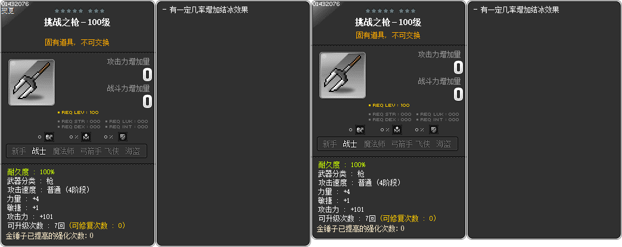Select the 飞侠 job tab in second tooltip
This screenshot has width=622, height=247.
[423, 144]
